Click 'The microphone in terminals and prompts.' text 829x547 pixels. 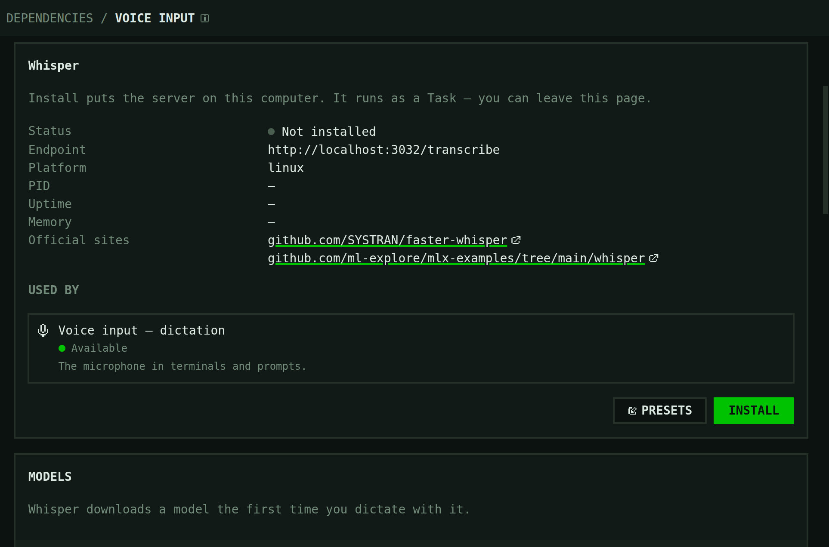[x=182, y=366]
